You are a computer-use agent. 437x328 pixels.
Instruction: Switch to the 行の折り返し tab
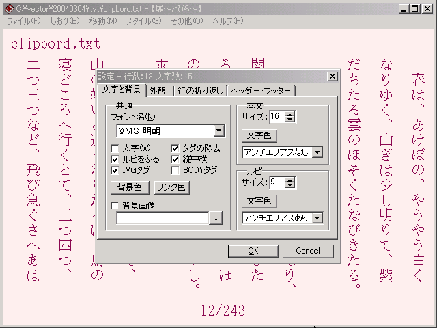click(200, 91)
